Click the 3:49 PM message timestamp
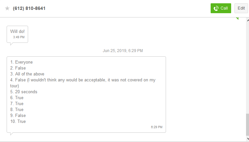Screen dimensions: 249x142 19,37
